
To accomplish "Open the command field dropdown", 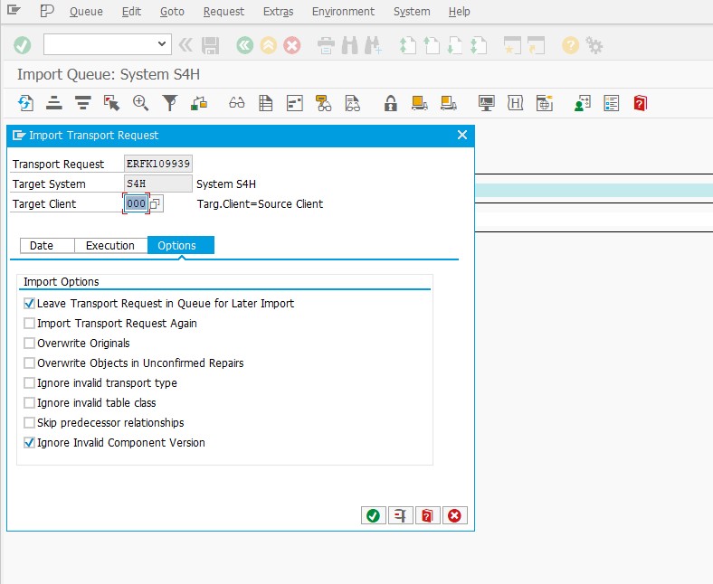I will coord(161,44).
